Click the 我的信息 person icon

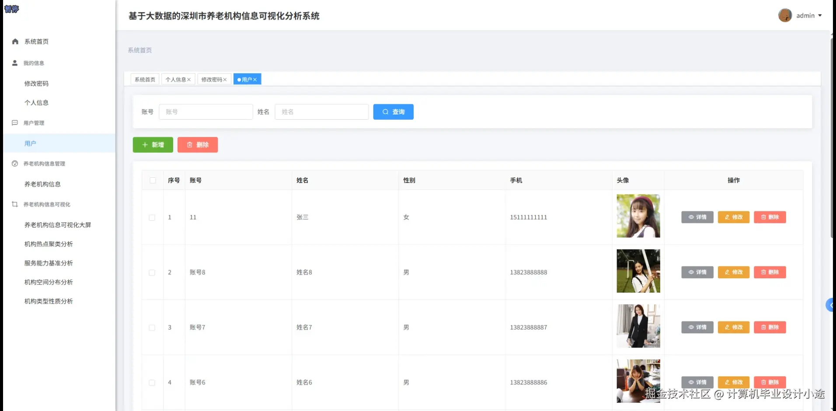[x=15, y=63]
